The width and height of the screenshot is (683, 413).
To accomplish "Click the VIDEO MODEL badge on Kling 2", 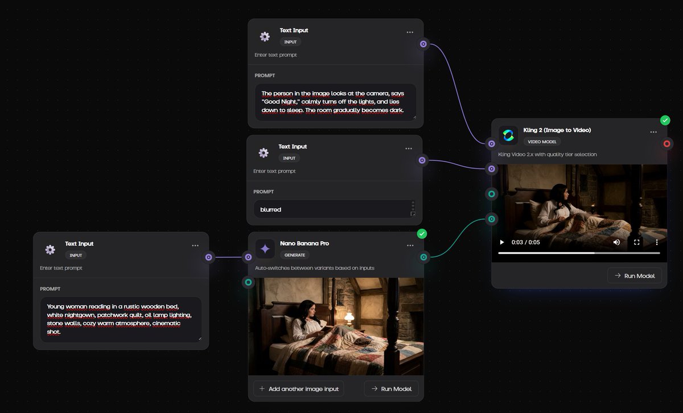I will (542, 142).
